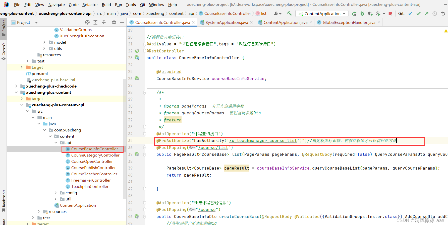This screenshot has width=448, height=225.
Task: Click the Git Rollback icon
Action: [x=443, y=14]
